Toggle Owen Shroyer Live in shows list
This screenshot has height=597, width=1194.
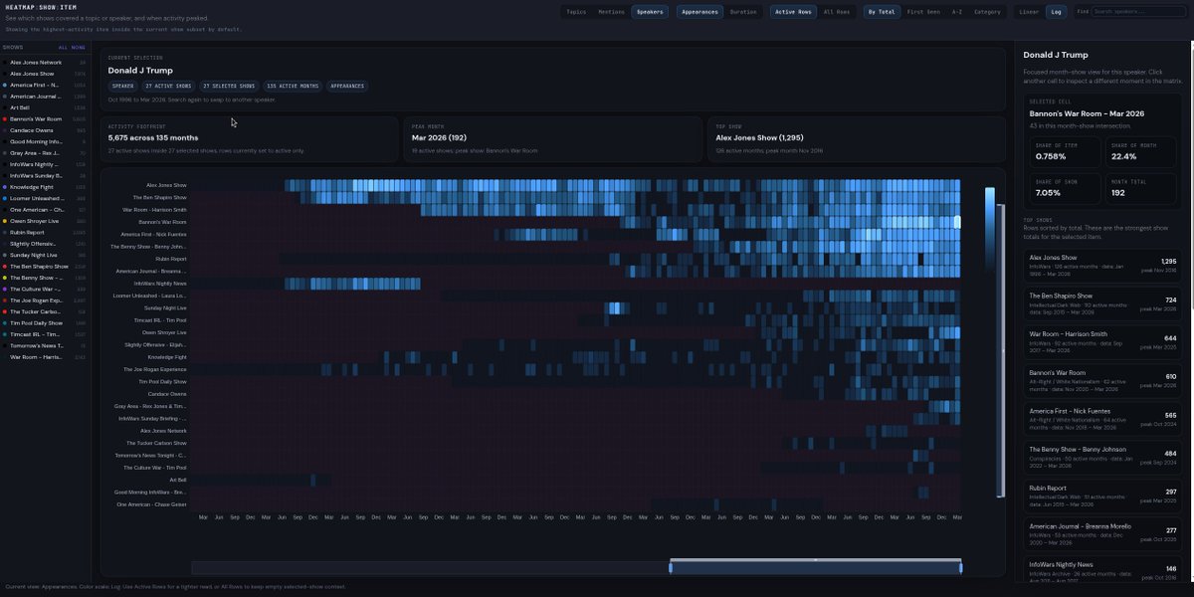click(45, 221)
